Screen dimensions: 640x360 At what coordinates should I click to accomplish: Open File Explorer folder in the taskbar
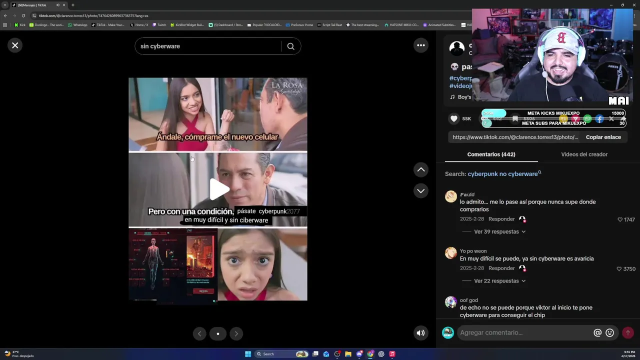coord(348,354)
